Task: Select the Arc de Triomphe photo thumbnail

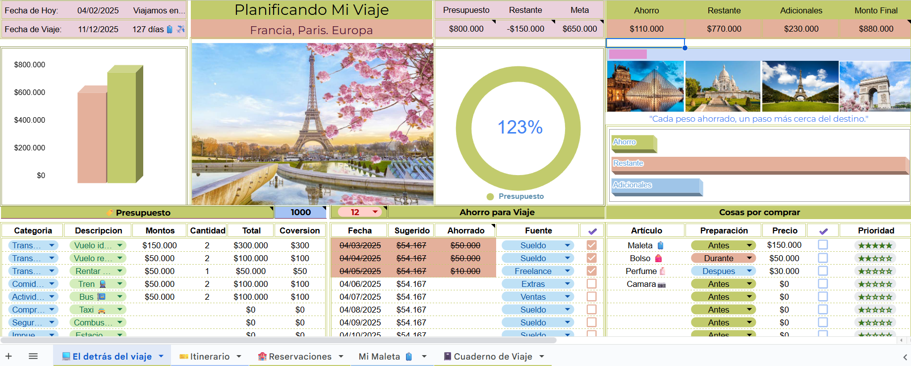Action: [x=875, y=86]
